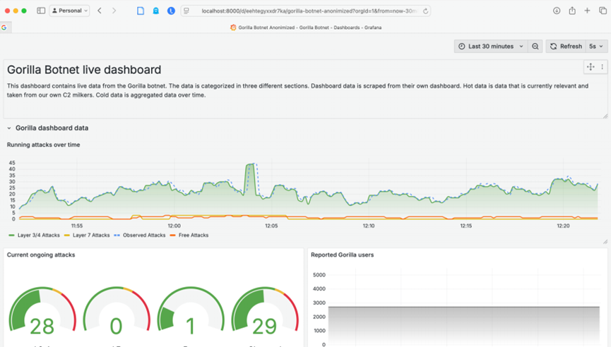This screenshot has height=347, width=611.
Task: Open a new browser tab with plus icon
Action: tap(587, 11)
